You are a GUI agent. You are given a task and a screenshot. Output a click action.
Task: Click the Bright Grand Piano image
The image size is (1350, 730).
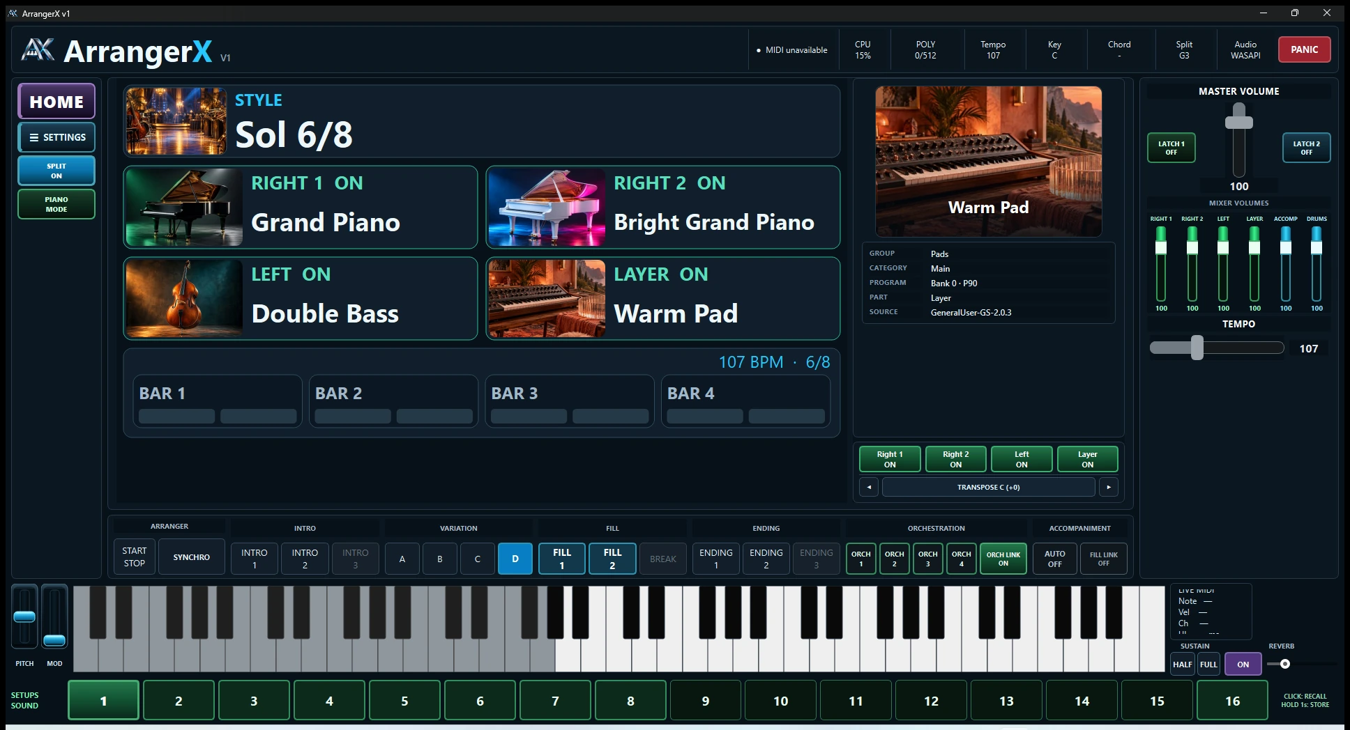(x=547, y=207)
